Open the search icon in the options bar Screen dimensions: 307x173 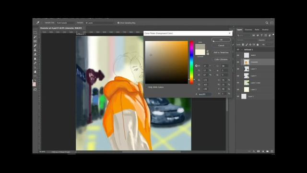(x=267, y=23)
